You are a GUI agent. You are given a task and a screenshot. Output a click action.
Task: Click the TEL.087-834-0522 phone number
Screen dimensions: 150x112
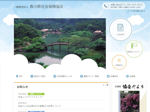click(x=132, y=5)
